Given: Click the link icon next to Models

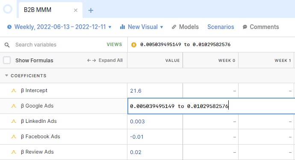Looking at the screenshot, I should pos(174,27).
